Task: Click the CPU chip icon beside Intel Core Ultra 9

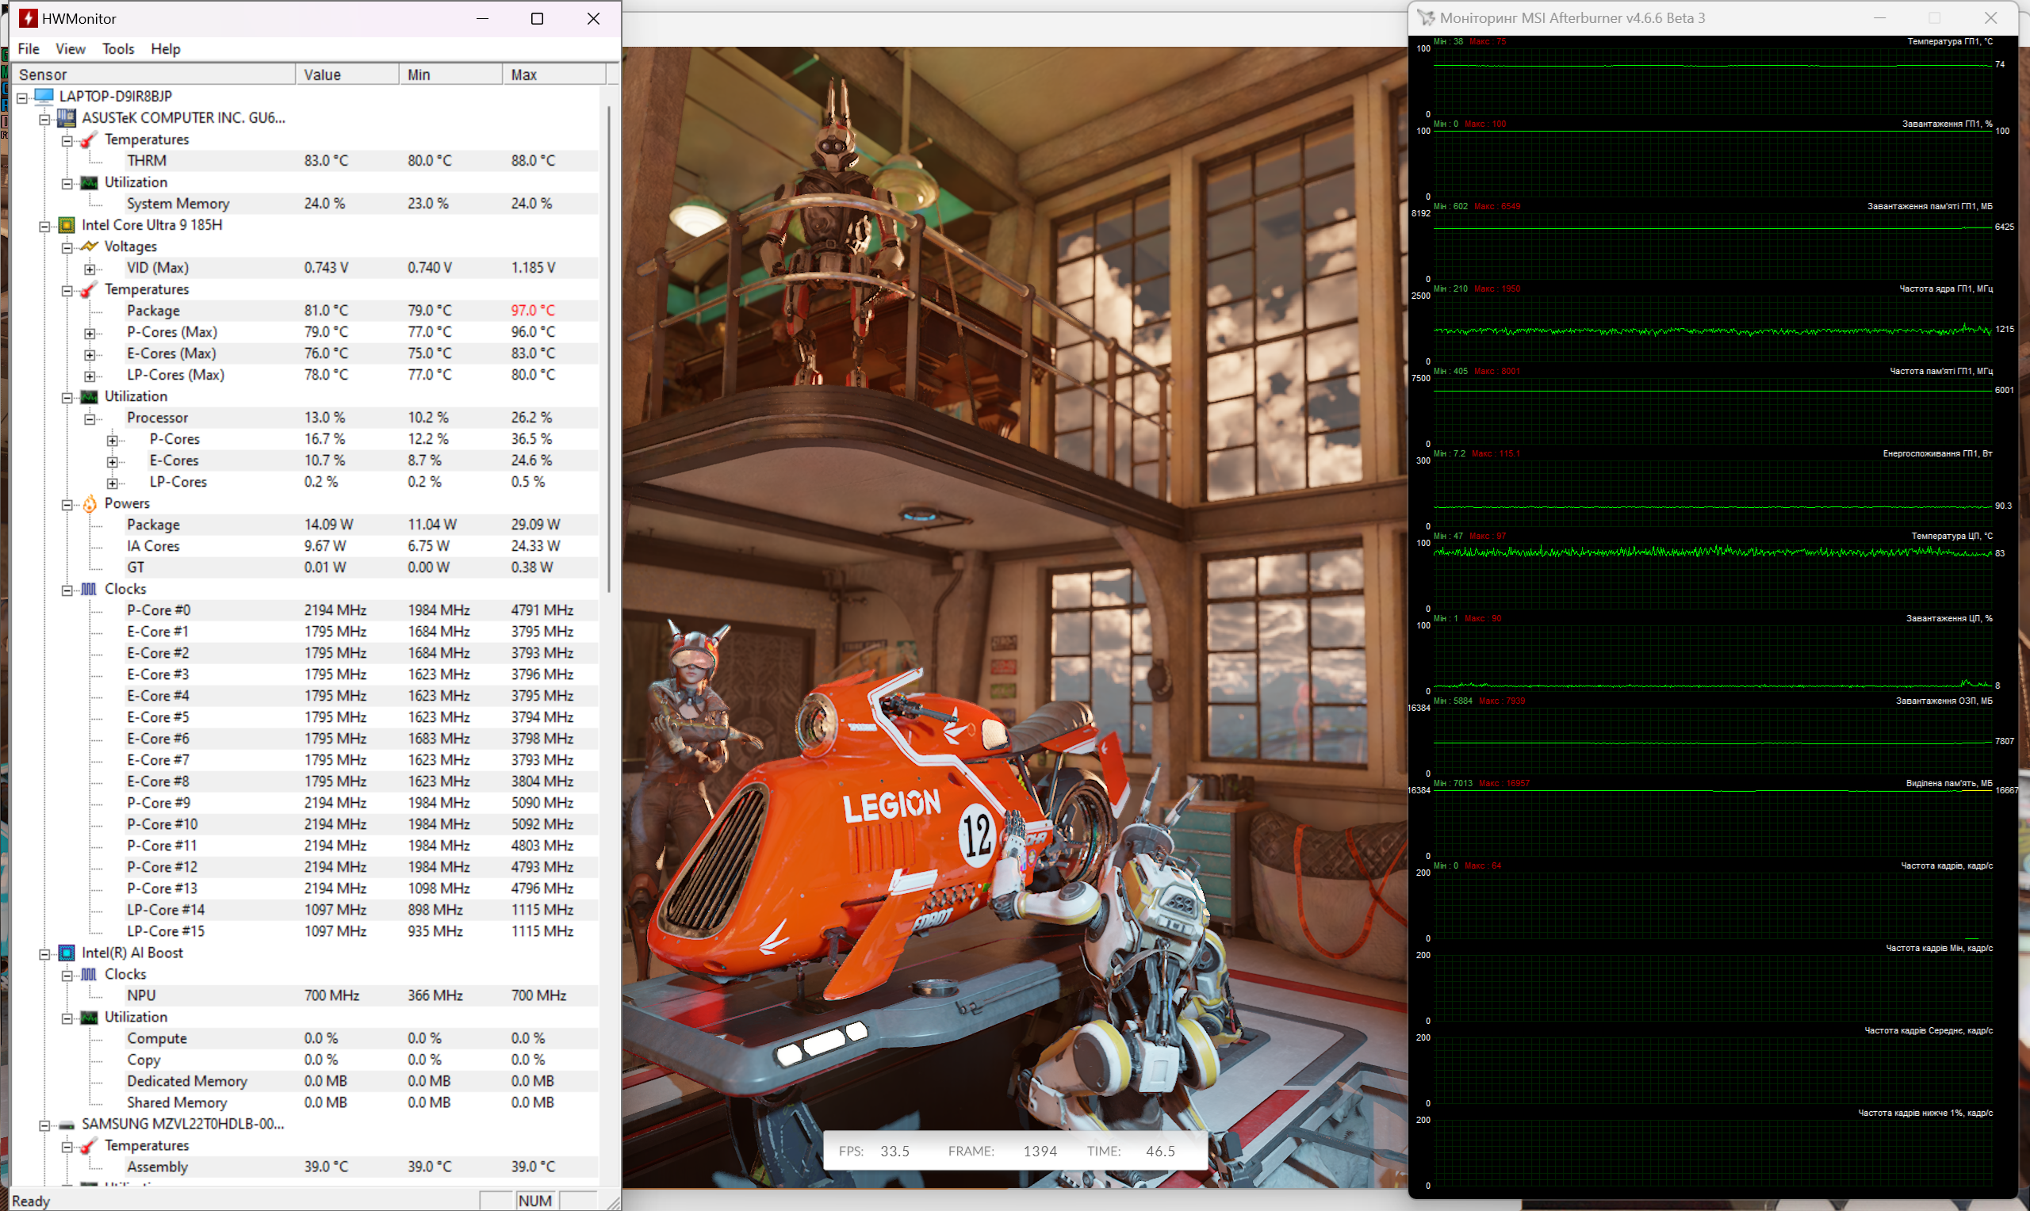Action: tap(67, 224)
